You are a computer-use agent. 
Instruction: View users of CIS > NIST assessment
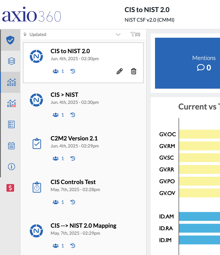pyautogui.click(x=58, y=115)
